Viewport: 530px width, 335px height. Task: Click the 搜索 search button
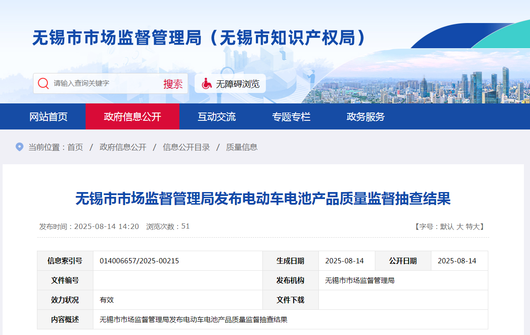click(x=173, y=84)
